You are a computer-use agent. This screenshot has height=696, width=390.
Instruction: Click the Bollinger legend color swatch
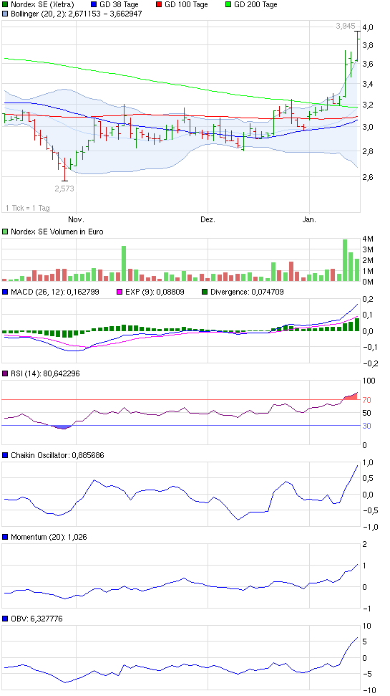tap(5, 13)
